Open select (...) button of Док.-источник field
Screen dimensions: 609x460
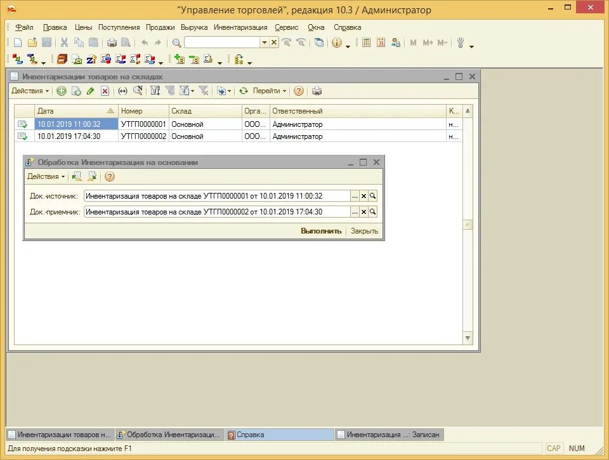coord(355,196)
